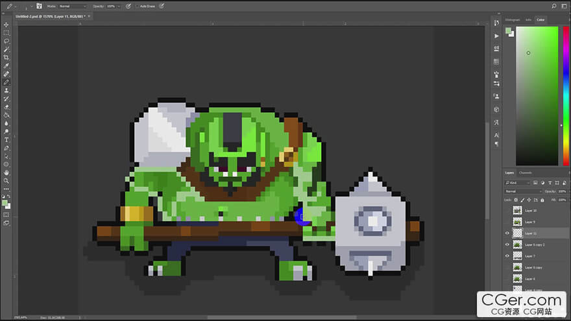Hide Layer 11 with its eye icon
The width and height of the screenshot is (571, 321).
coord(507,233)
